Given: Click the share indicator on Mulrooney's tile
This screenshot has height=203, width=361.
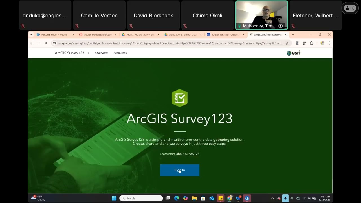Looking at the screenshot, I should pos(281,26).
